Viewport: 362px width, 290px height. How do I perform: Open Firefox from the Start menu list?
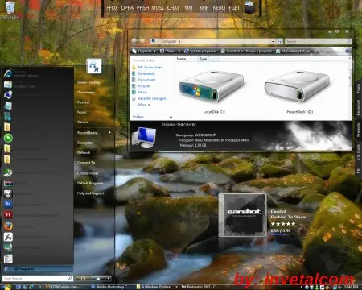[x=8, y=226]
